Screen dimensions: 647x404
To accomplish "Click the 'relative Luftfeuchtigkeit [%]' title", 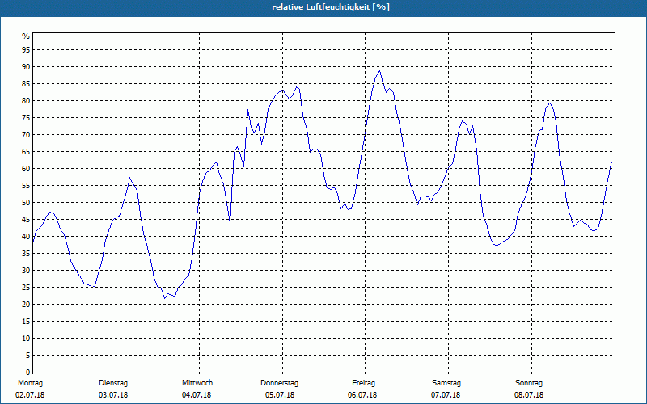I will click(331, 7).
